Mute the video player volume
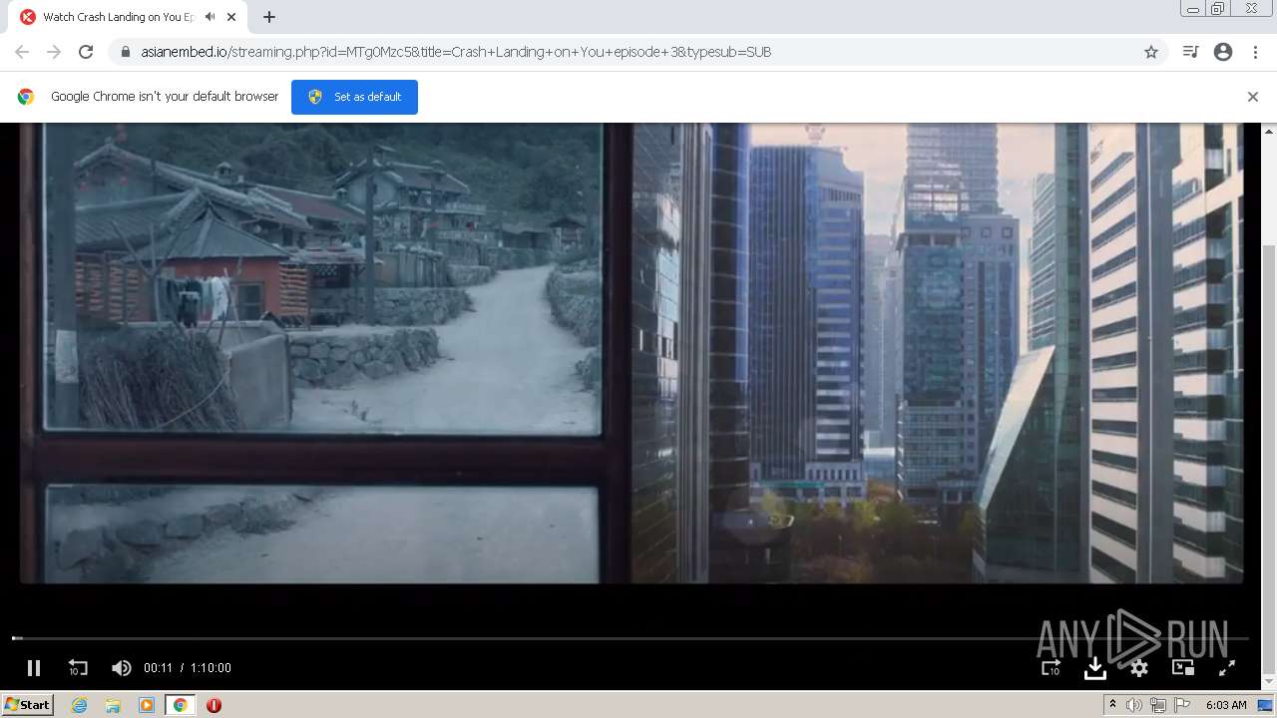 click(x=121, y=668)
